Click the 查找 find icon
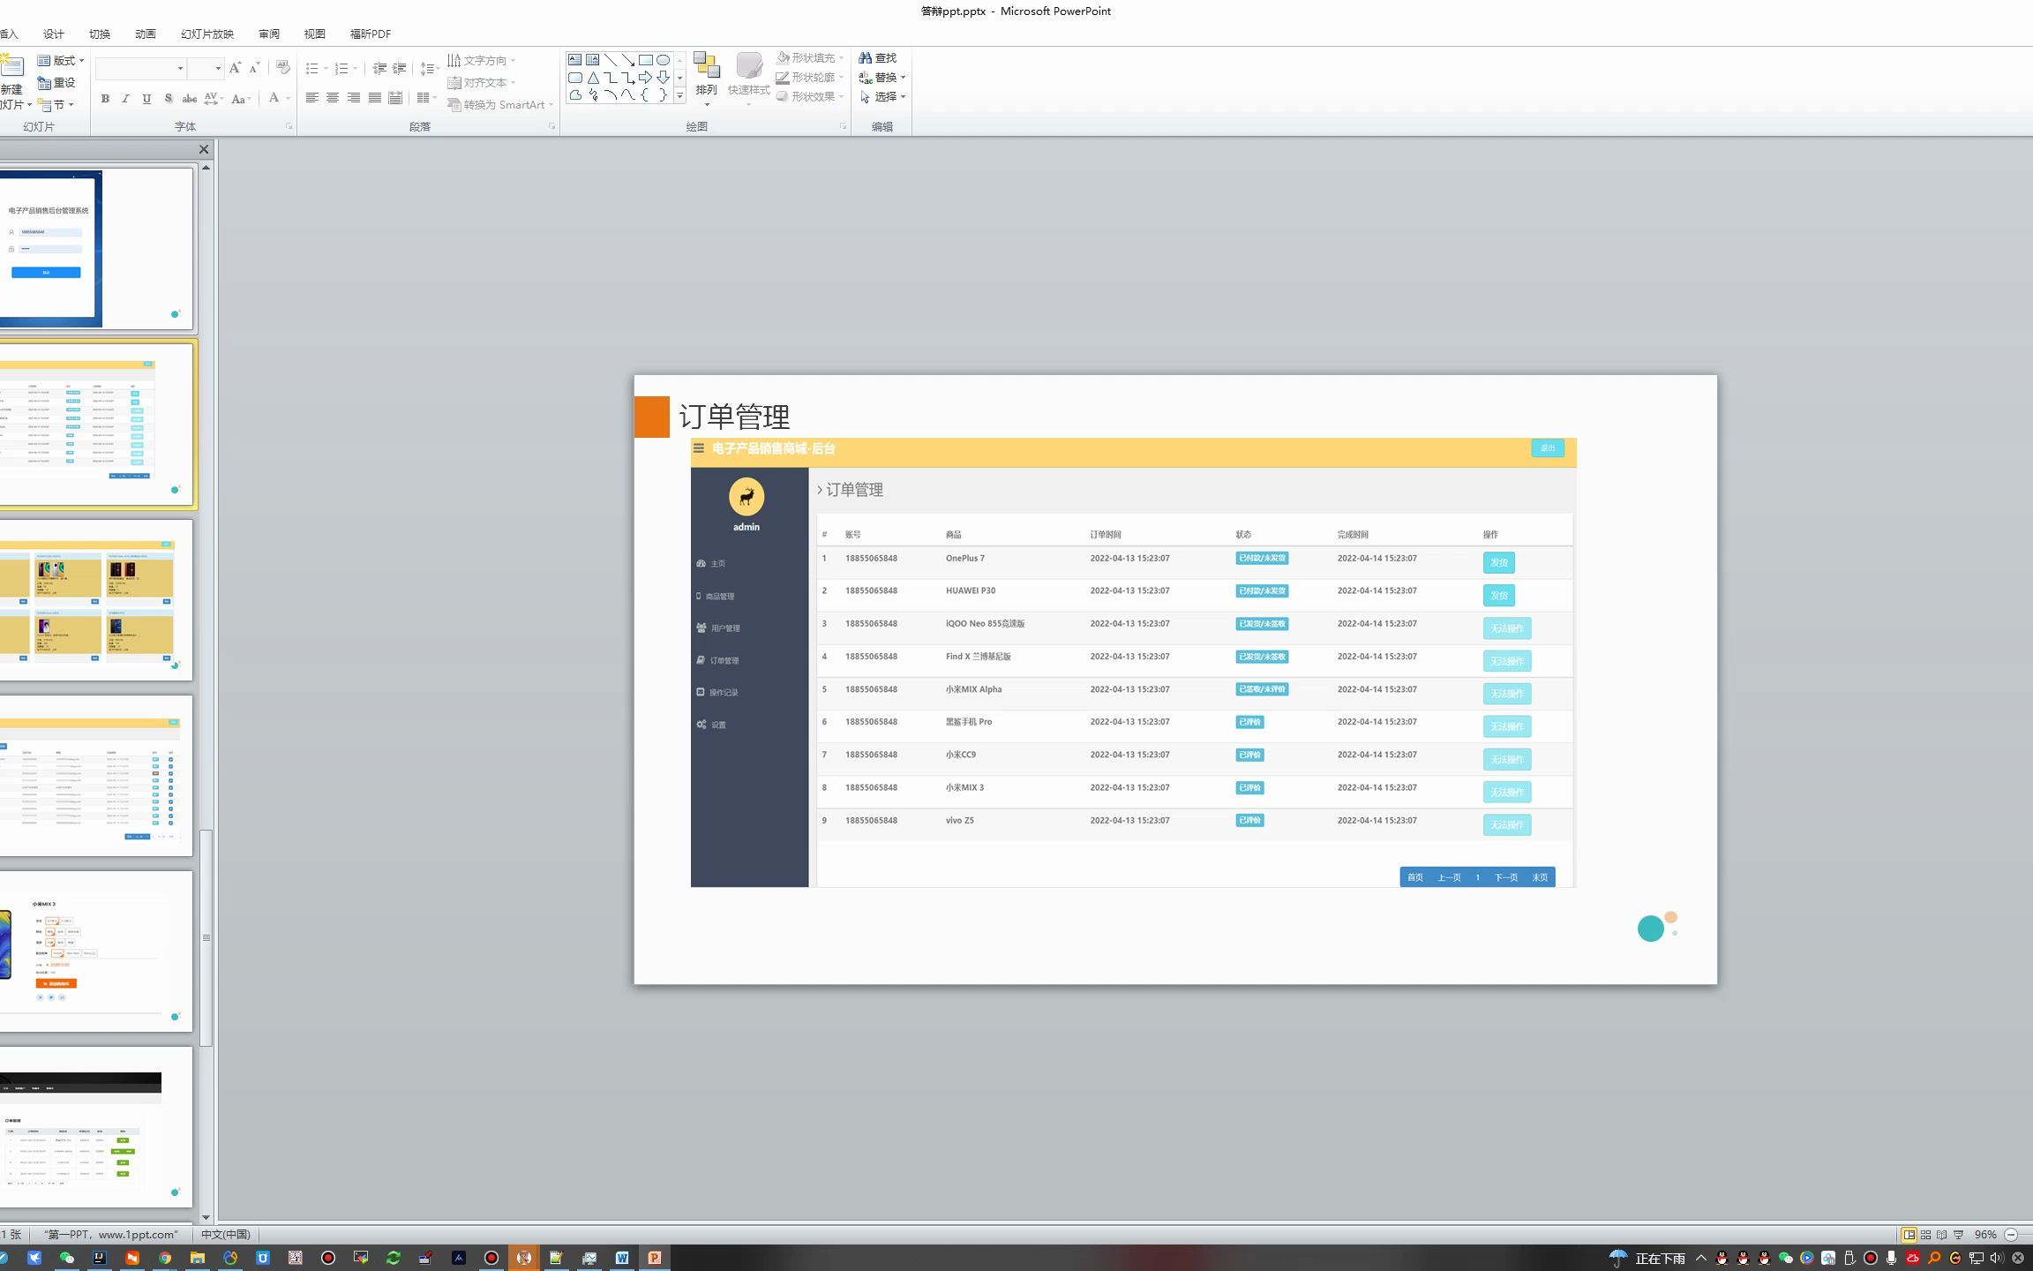 878,57
